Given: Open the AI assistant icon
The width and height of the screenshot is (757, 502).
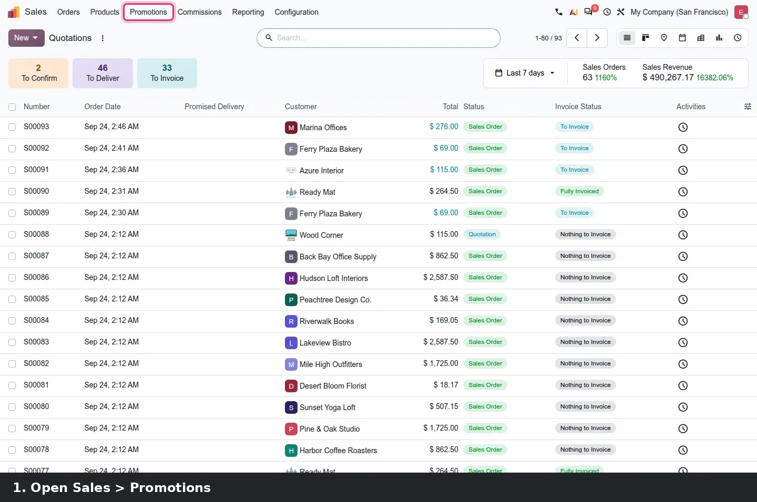Looking at the screenshot, I should (x=574, y=12).
